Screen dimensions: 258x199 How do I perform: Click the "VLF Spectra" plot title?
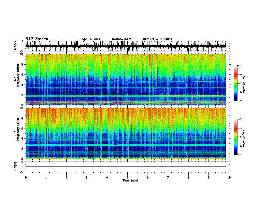37,39
